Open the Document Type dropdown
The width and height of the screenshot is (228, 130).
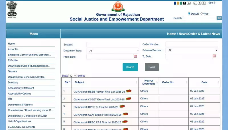pyautogui.click(x=113, y=51)
